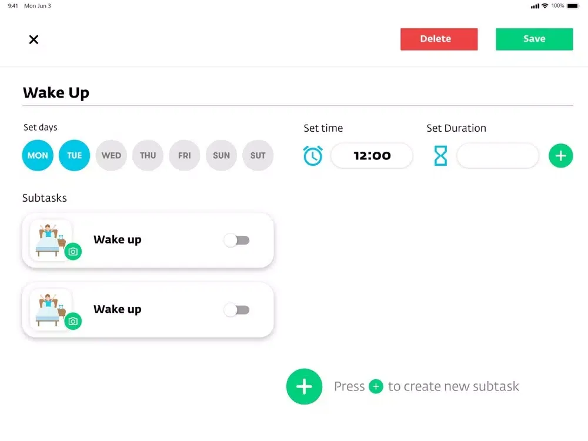Tap the battery icon in status bar
This screenshot has width=588, height=441.
[x=572, y=6]
